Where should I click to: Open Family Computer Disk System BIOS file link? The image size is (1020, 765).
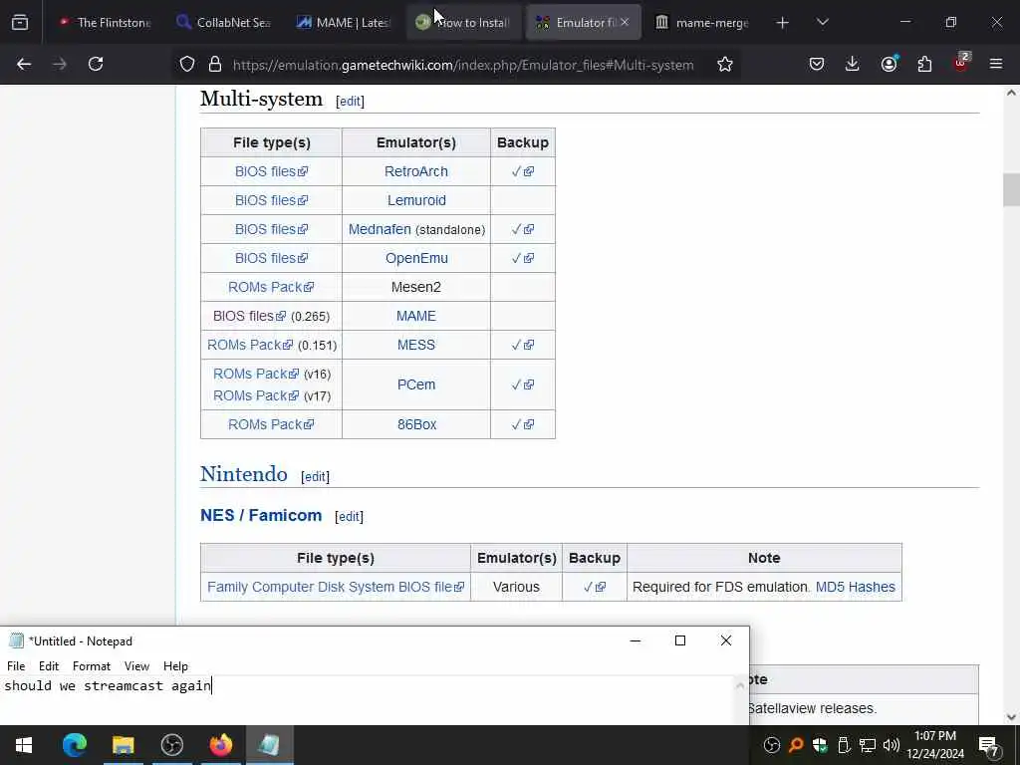coord(336,587)
